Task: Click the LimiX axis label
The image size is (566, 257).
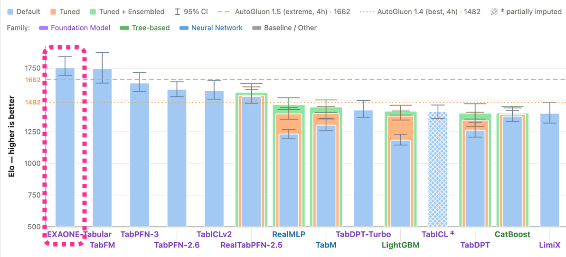Action: 550,246
